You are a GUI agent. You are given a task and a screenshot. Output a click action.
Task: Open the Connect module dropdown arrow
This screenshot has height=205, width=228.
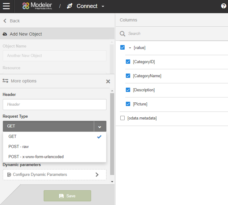tap(103, 6)
